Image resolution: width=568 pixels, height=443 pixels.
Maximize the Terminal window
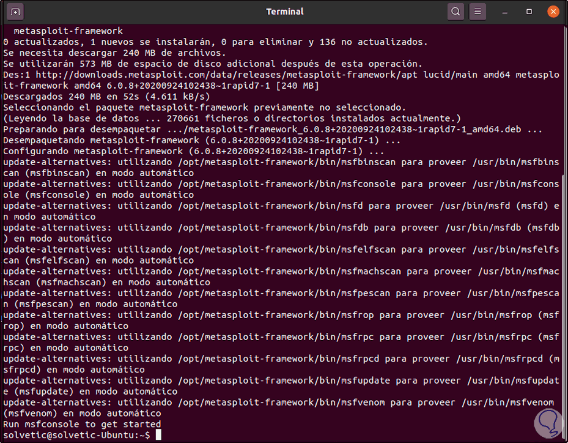tap(529, 12)
